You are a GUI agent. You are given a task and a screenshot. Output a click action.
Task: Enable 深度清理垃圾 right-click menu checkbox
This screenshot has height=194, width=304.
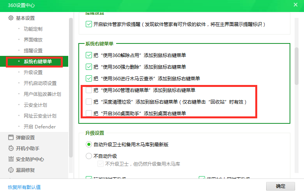89,102
